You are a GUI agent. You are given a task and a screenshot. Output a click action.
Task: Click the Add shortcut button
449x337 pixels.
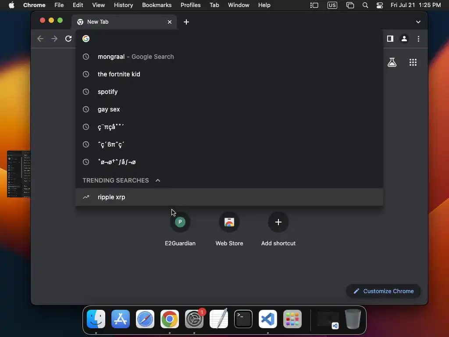point(278,229)
